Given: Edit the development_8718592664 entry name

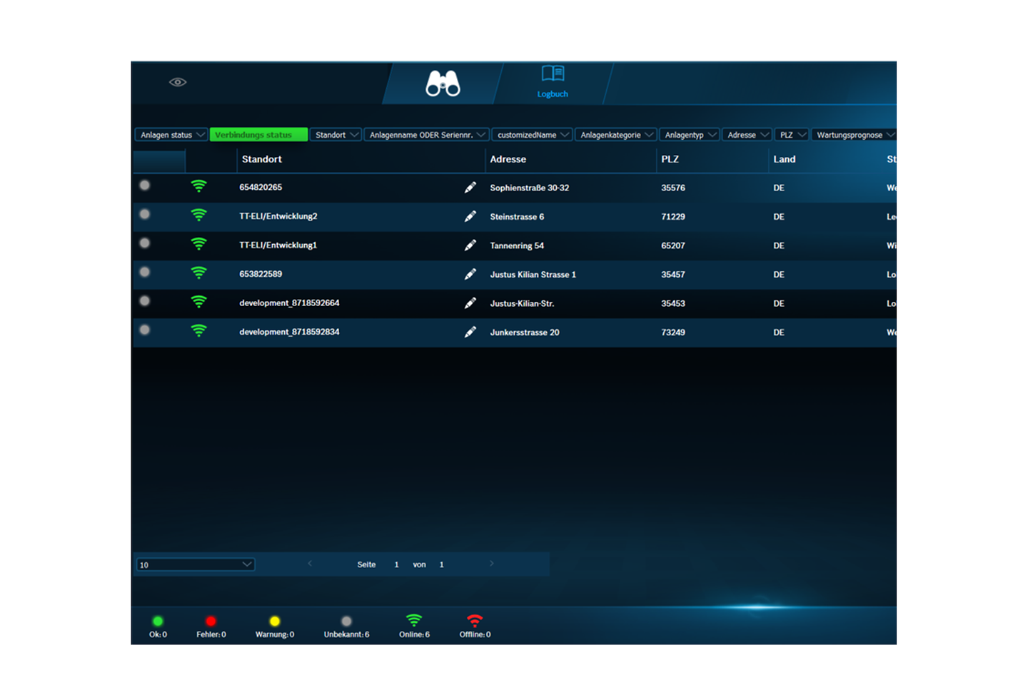Looking at the screenshot, I should pos(470,303).
